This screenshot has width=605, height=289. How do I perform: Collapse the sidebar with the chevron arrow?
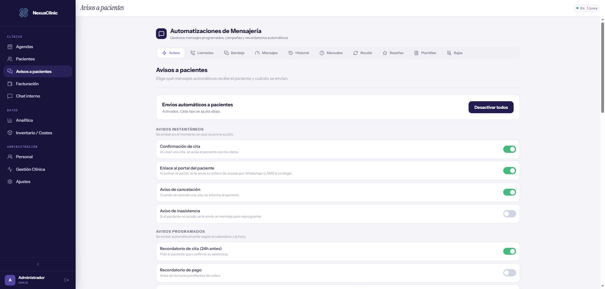(38, 264)
